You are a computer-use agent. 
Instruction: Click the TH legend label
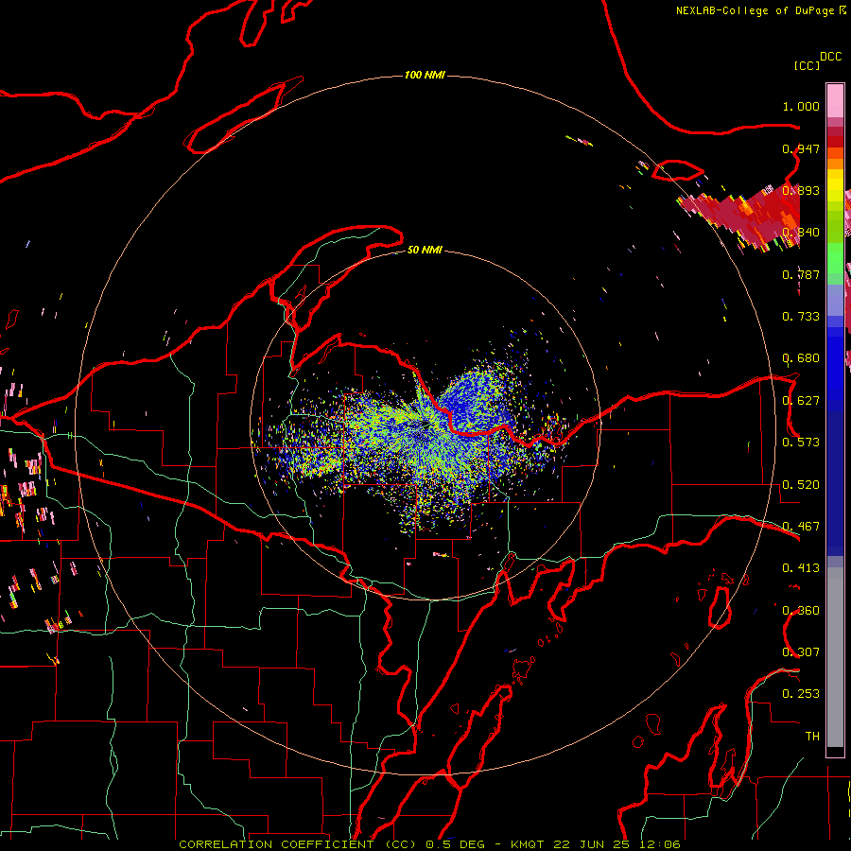tap(812, 737)
